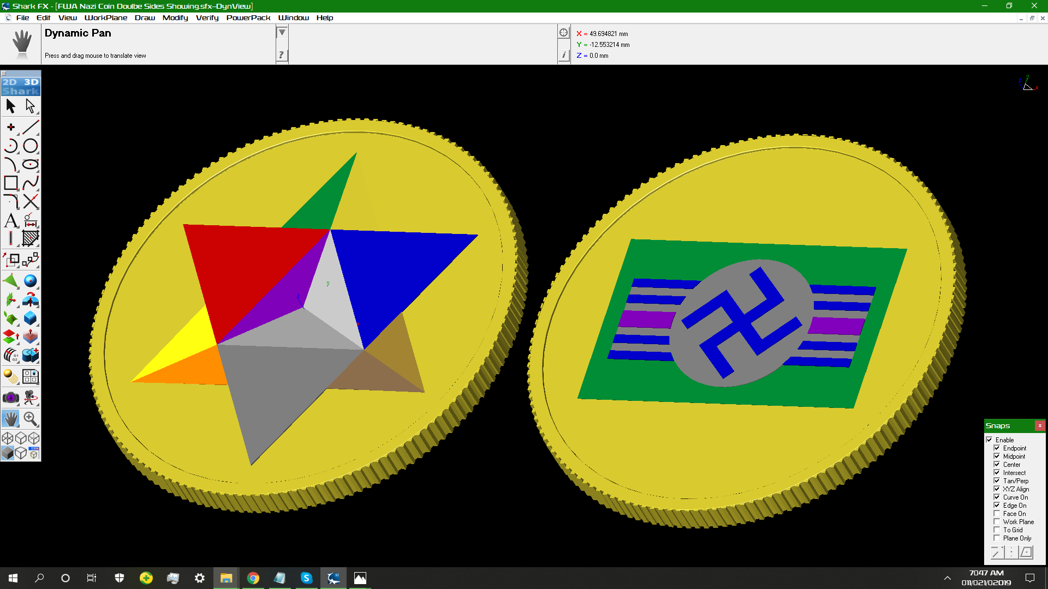Open the WorkPlane menu
Viewport: 1048px width, 589px height.
click(106, 17)
